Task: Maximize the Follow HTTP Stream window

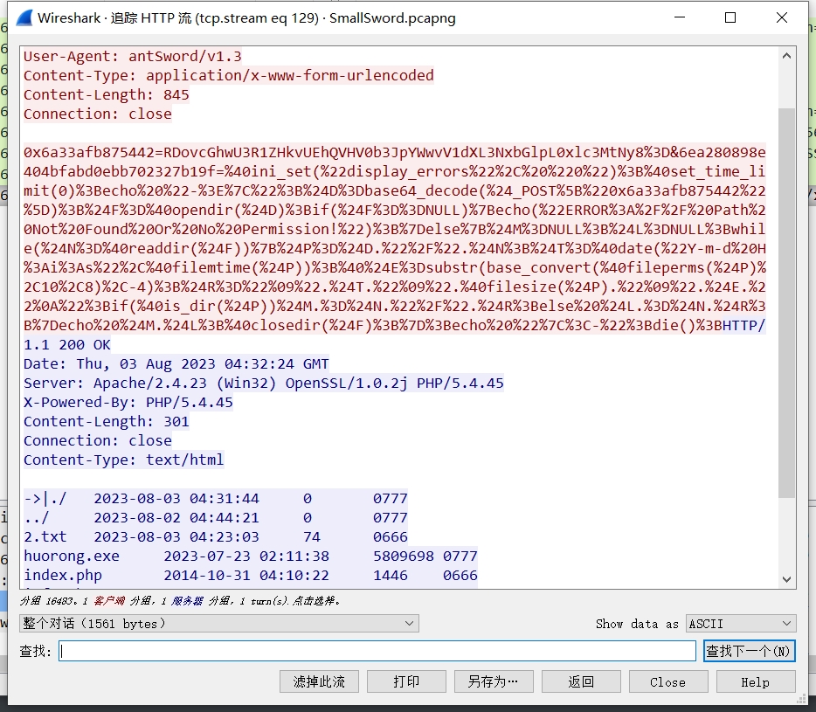Action: pos(730,17)
